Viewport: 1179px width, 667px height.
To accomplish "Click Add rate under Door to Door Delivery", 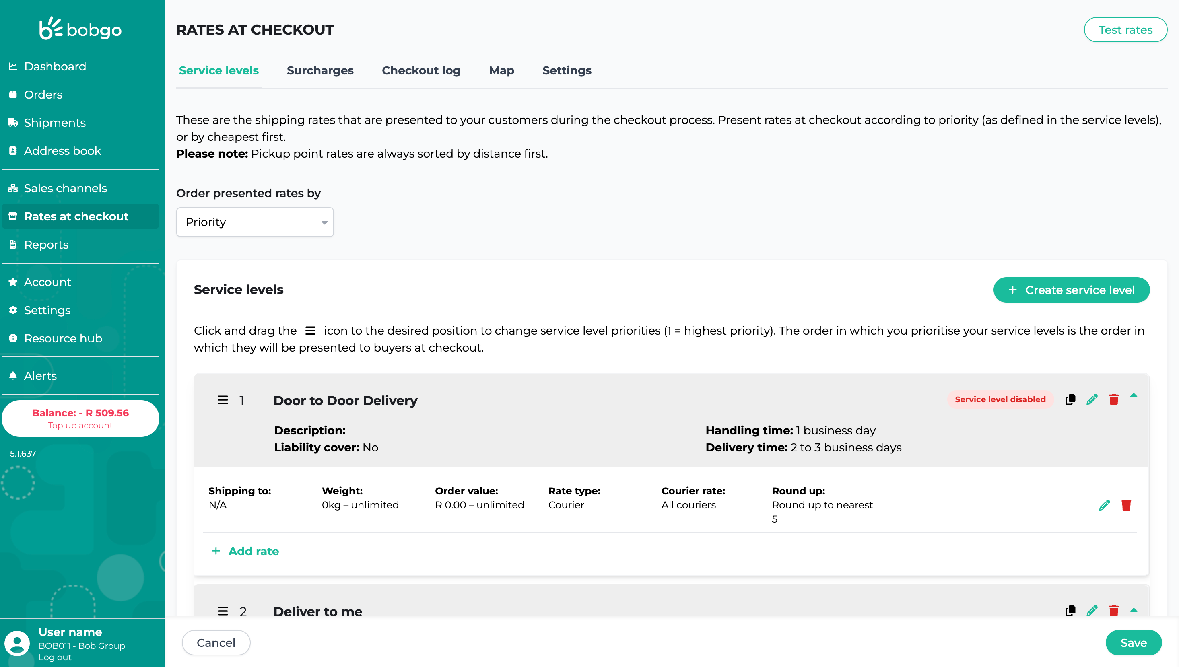I will coord(245,551).
